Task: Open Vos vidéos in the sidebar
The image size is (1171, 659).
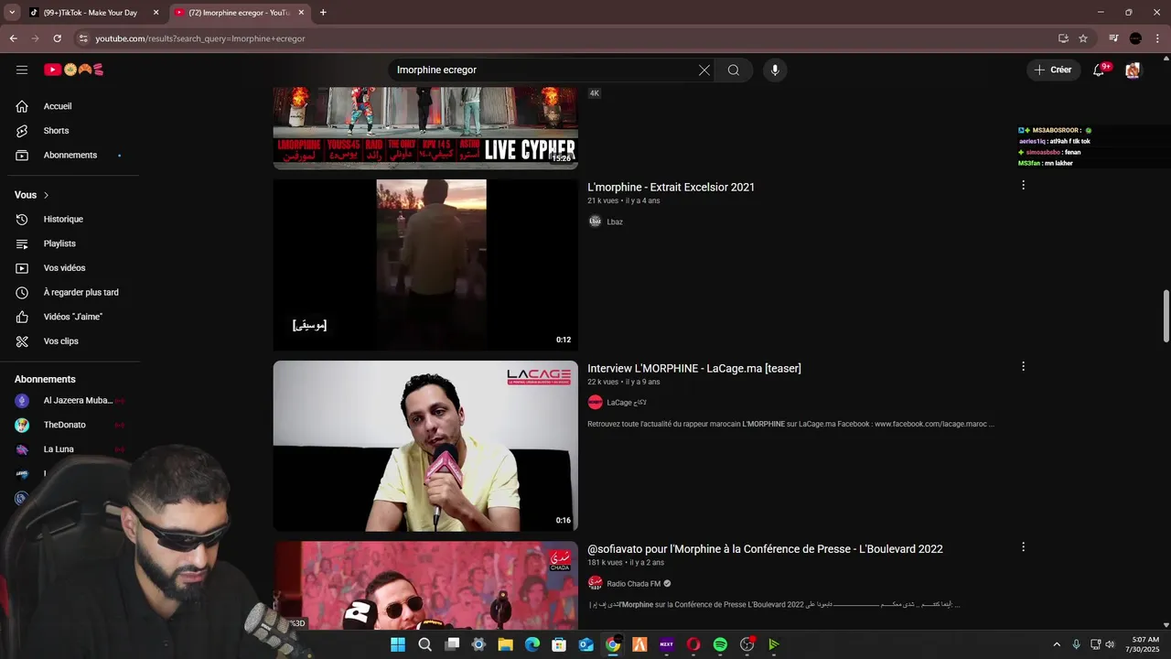Action: (70, 268)
